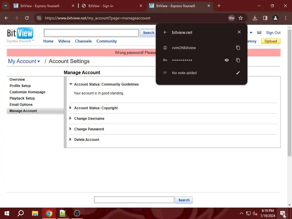
Task: Open the green notepad app in taskbar
Action: [63, 213]
